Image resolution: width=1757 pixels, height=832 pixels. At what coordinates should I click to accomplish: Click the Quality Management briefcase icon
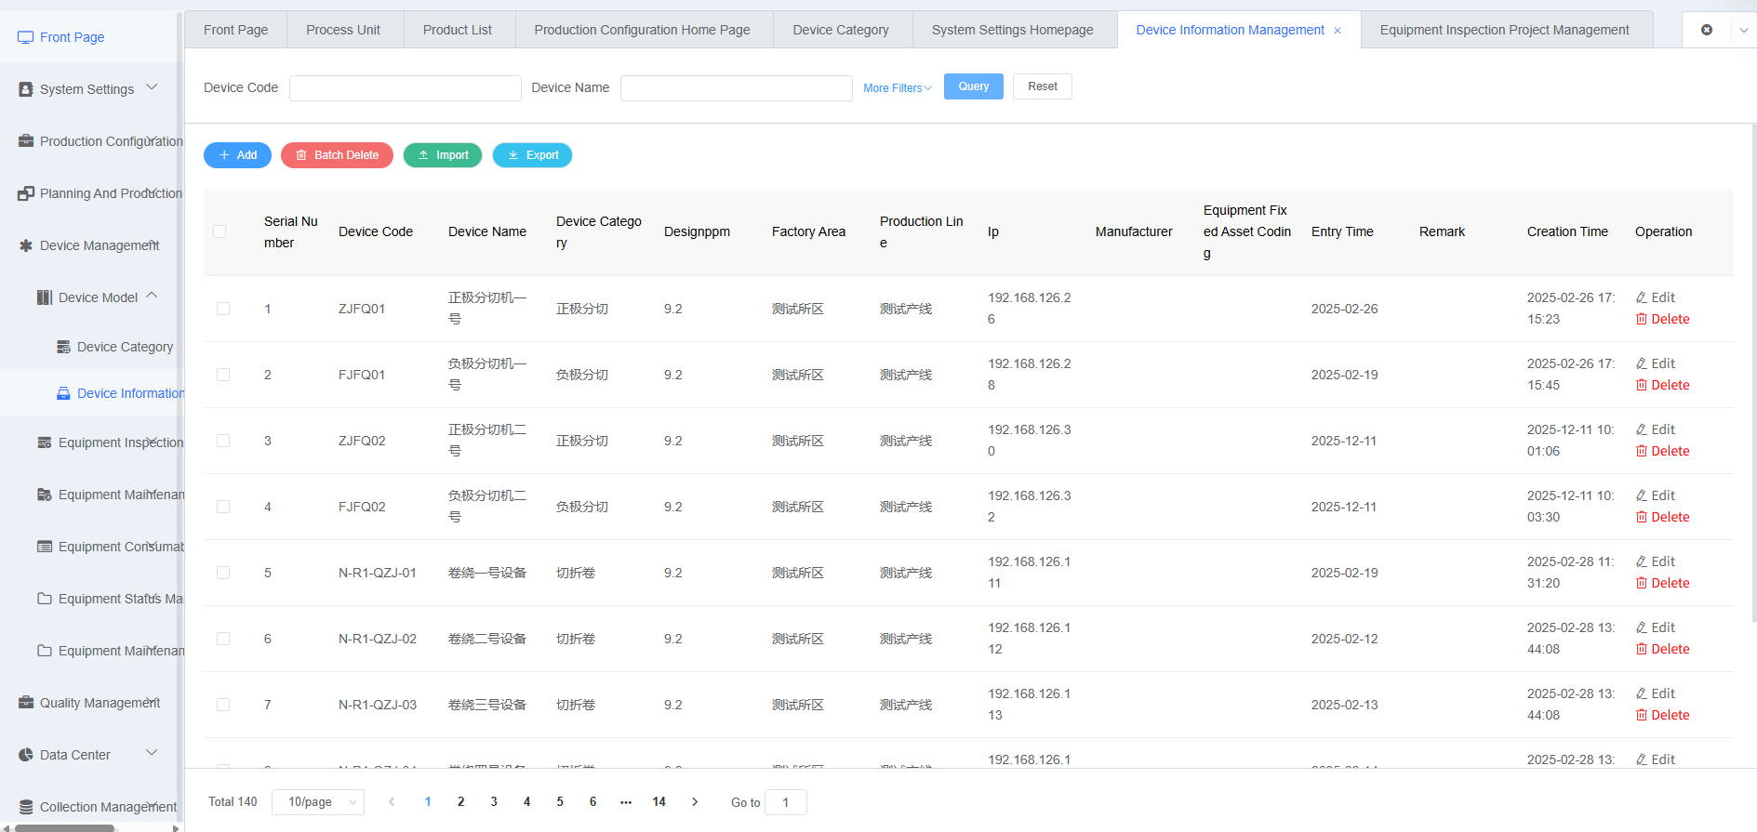[26, 703]
